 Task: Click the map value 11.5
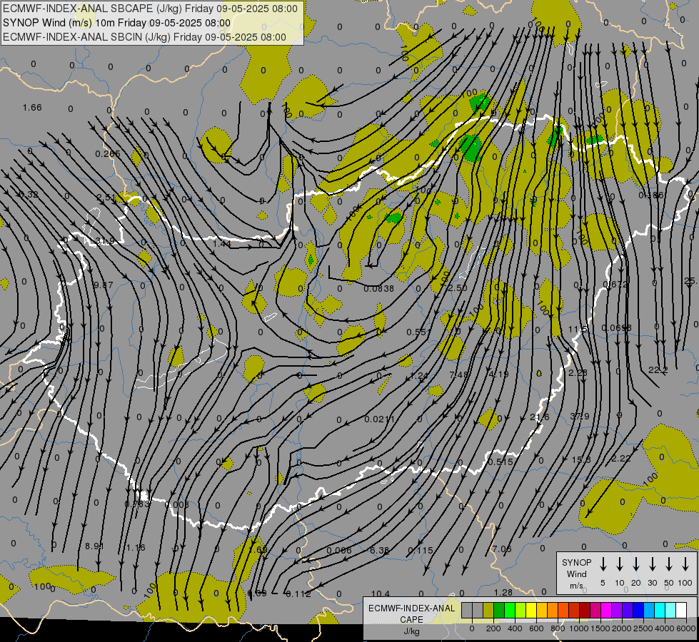click(578, 329)
